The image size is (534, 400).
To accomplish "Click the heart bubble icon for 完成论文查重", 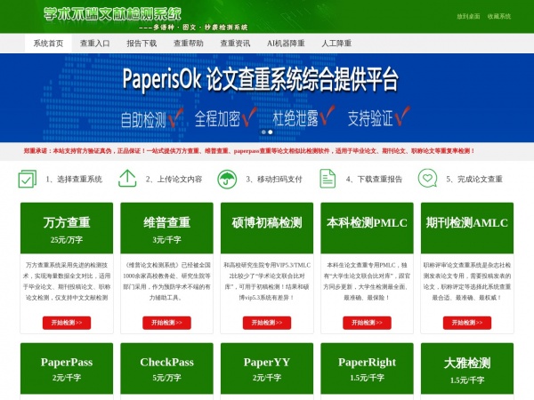I will click(x=427, y=179).
